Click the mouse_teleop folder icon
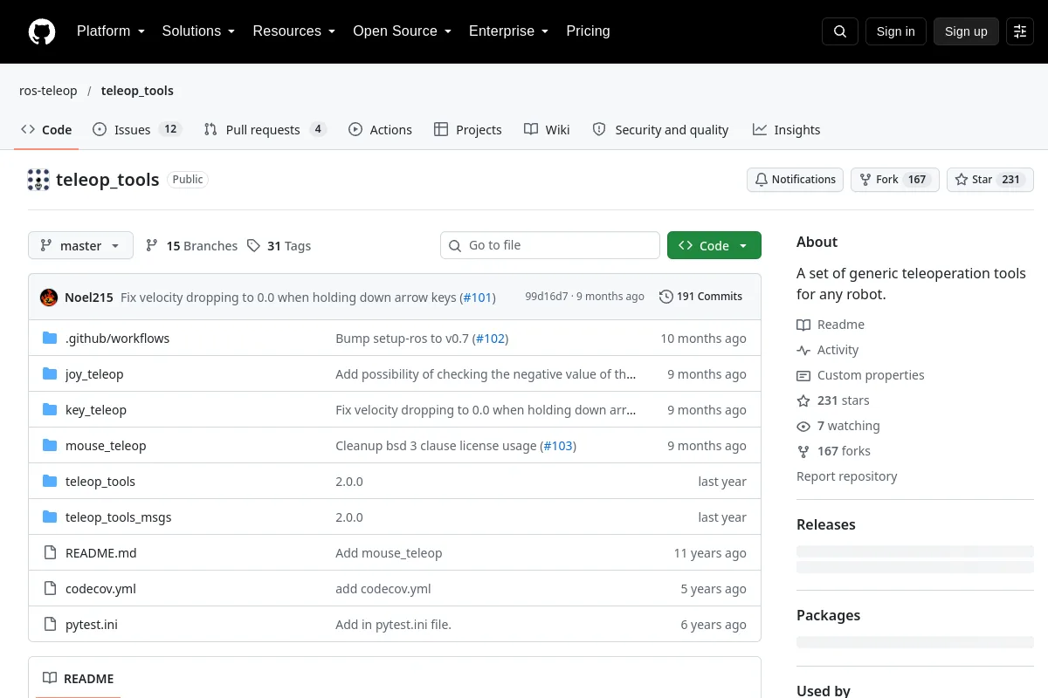 [50, 445]
